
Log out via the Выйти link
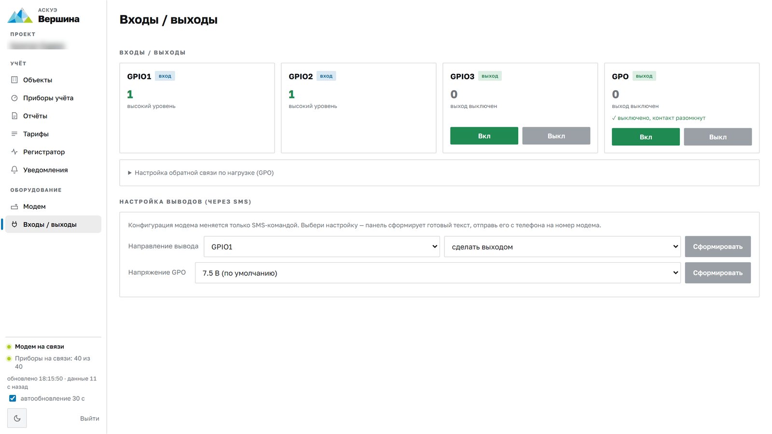coord(89,419)
